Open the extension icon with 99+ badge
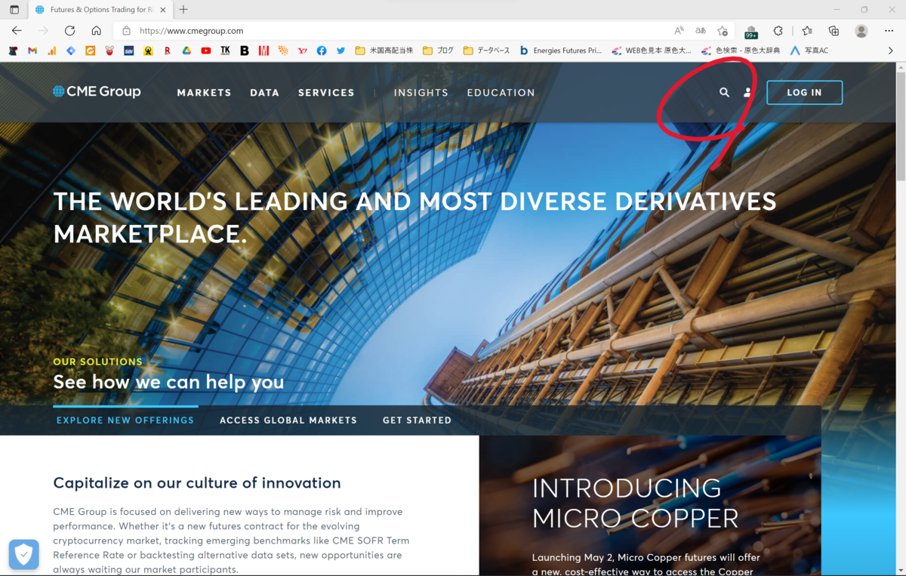Viewport: 906px width, 576px height. coord(751,32)
